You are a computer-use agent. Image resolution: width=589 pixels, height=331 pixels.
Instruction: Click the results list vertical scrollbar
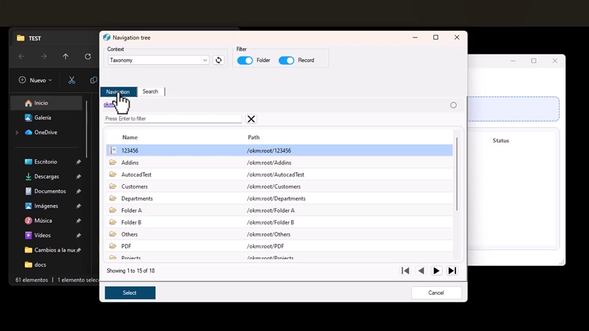pyautogui.click(x=457, y=174)
